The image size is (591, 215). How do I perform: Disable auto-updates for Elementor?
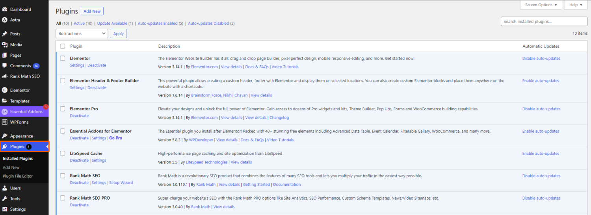tap(541, 58)
